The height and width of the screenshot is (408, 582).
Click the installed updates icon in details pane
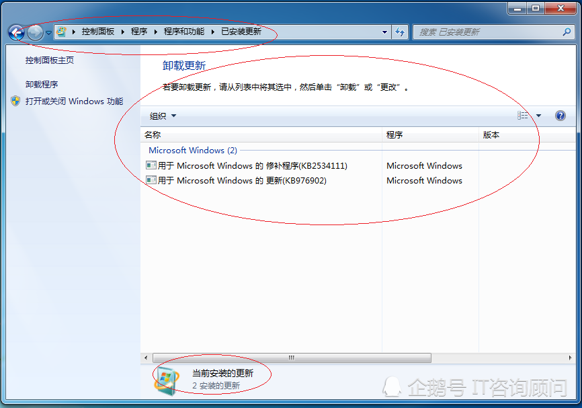(166, 381)
